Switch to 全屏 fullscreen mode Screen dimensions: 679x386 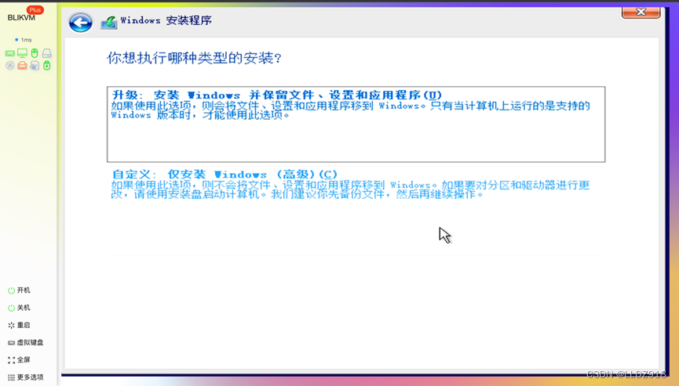click(19, 359)
